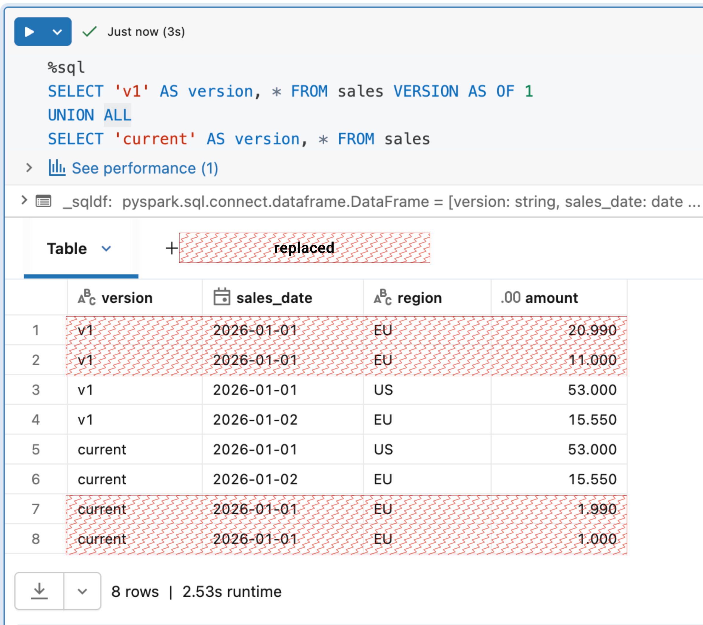
Task: Expand the _sqldf DataFrame schema
Action: tap(24, 200)
